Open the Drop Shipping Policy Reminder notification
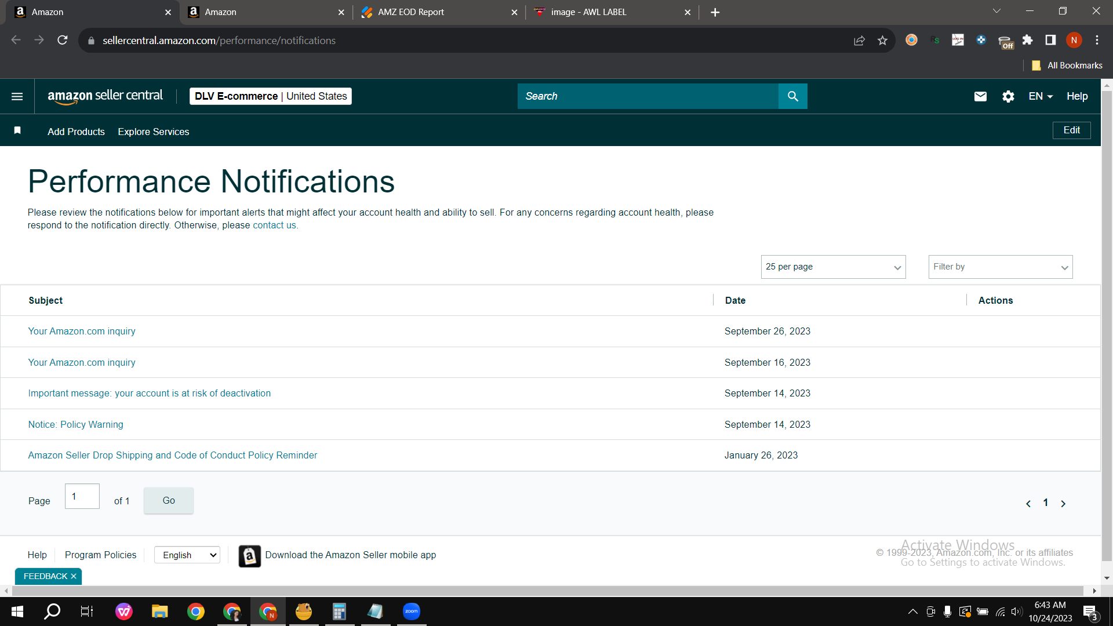This screenshot has height=626, width=1113. (x=173, y=455)
